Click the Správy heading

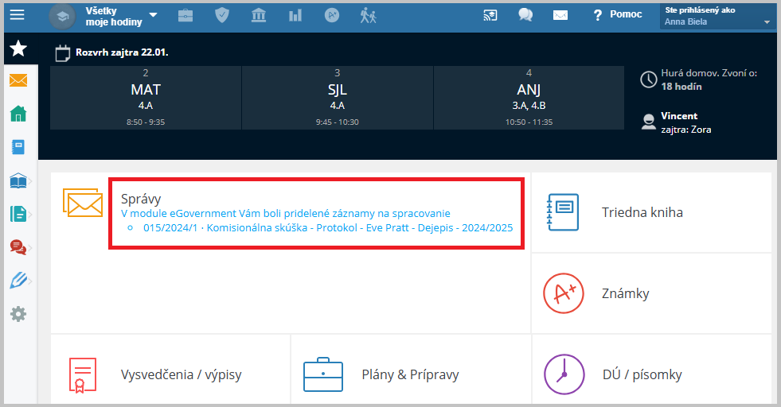point(141,199)
